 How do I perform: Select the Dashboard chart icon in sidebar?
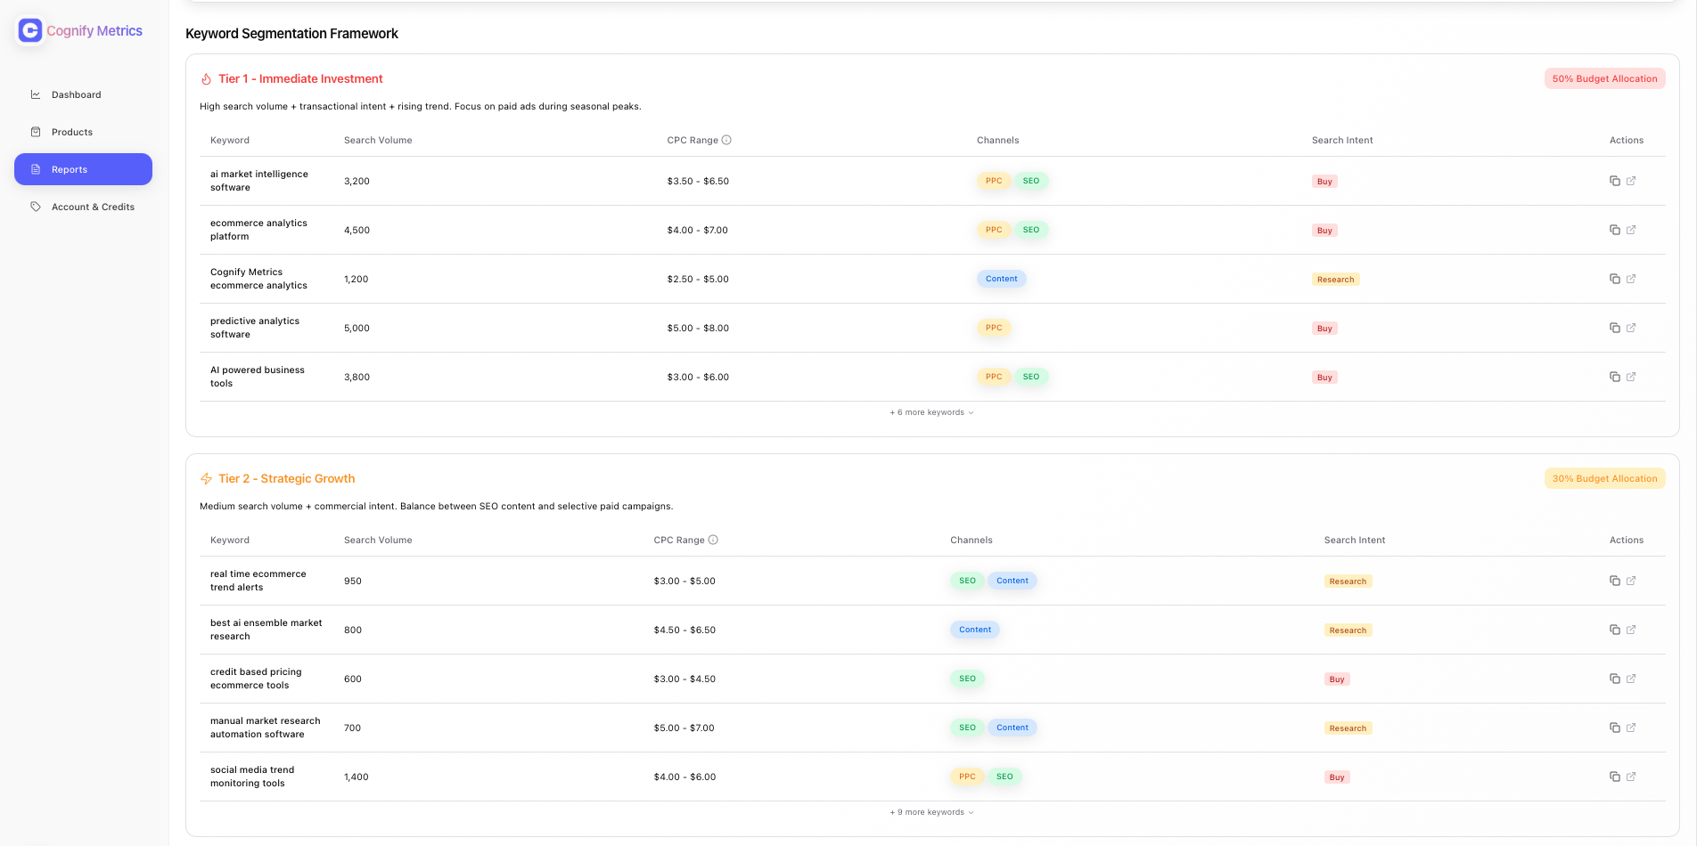click(x=36, y=94)
